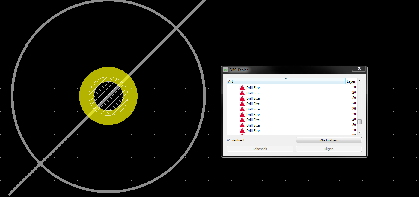Sort errors by the Art column header

(x=286, y=81)
